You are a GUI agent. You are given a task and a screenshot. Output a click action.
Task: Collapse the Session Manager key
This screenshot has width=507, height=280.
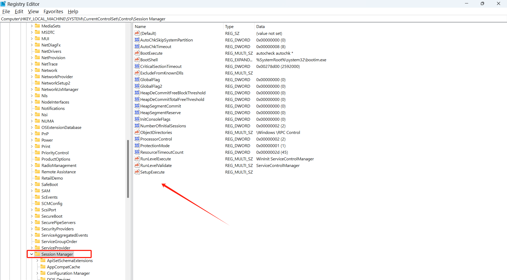[x=32, y=254]
